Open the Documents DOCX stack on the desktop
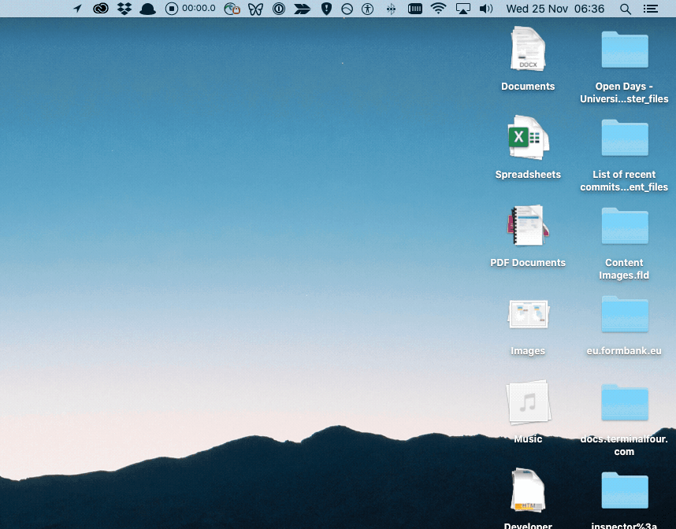 [x=528, y=49]
